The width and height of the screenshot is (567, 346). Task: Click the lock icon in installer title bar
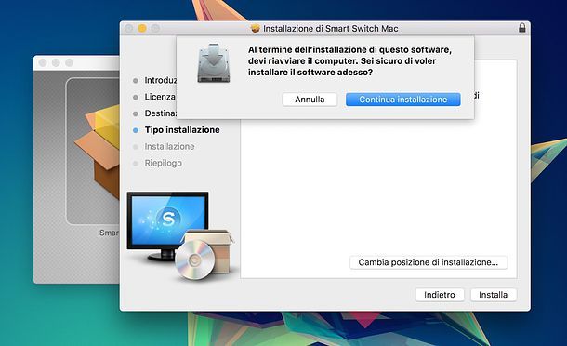(521, 28)
